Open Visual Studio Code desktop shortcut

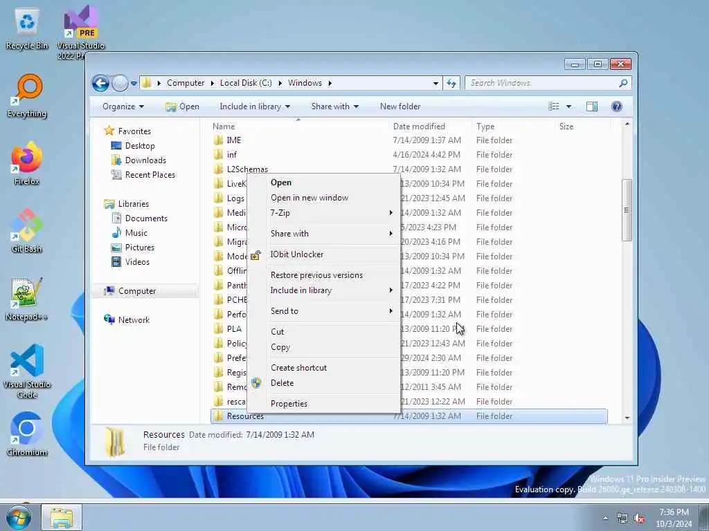27,371
